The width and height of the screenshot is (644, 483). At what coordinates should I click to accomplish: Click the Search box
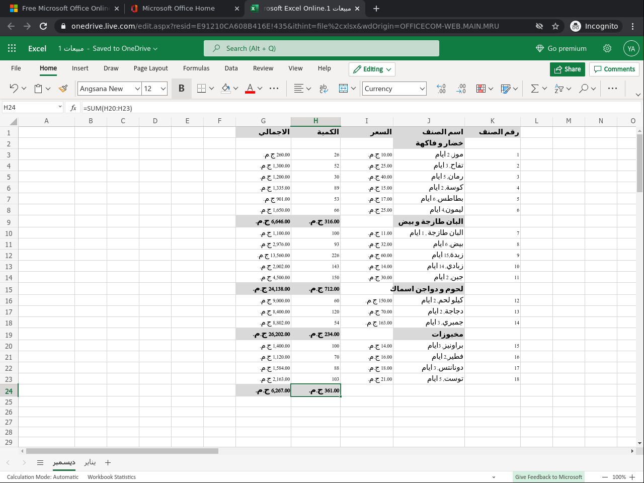(x=321, y=48)
